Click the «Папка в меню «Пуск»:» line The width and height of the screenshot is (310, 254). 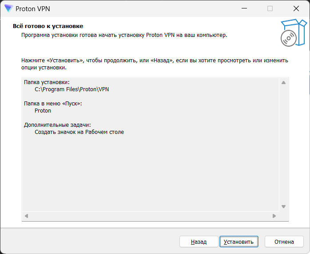(x=53, y=104)
